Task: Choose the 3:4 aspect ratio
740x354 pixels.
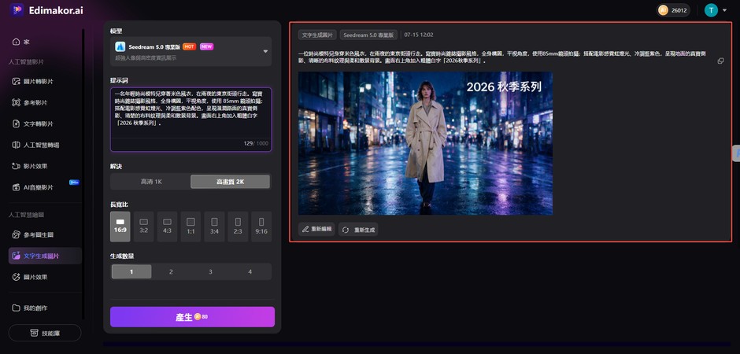Action: (214, 227)
